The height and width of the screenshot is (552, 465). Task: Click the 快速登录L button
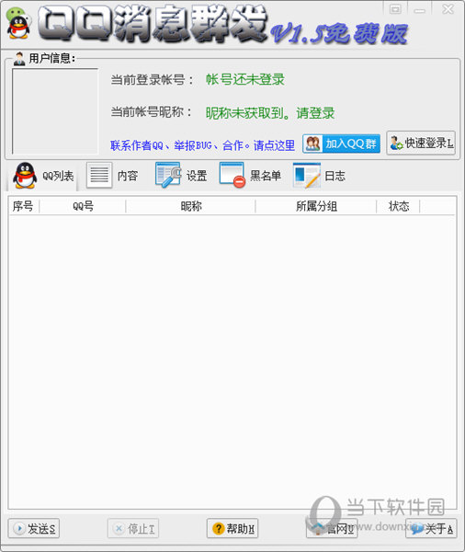tap(421, 143)
